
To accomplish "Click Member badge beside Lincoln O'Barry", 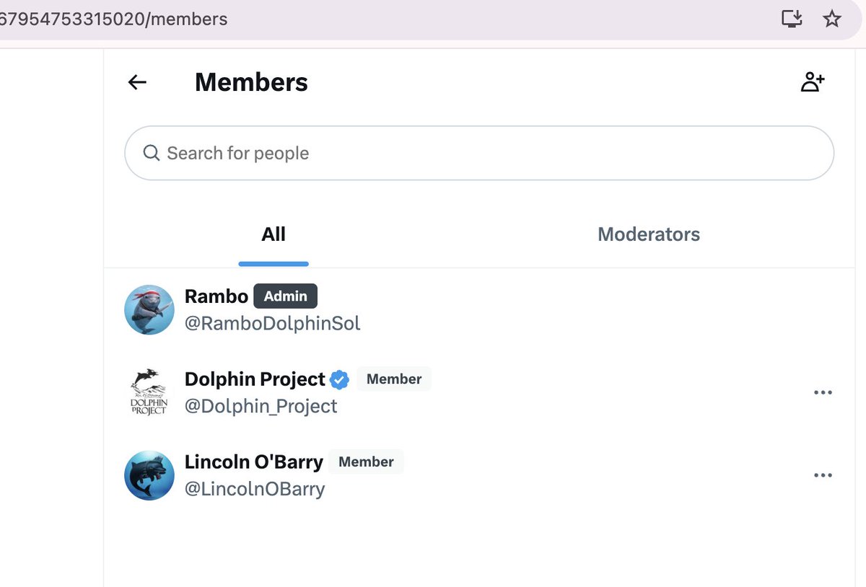I will tap(366, 462).
